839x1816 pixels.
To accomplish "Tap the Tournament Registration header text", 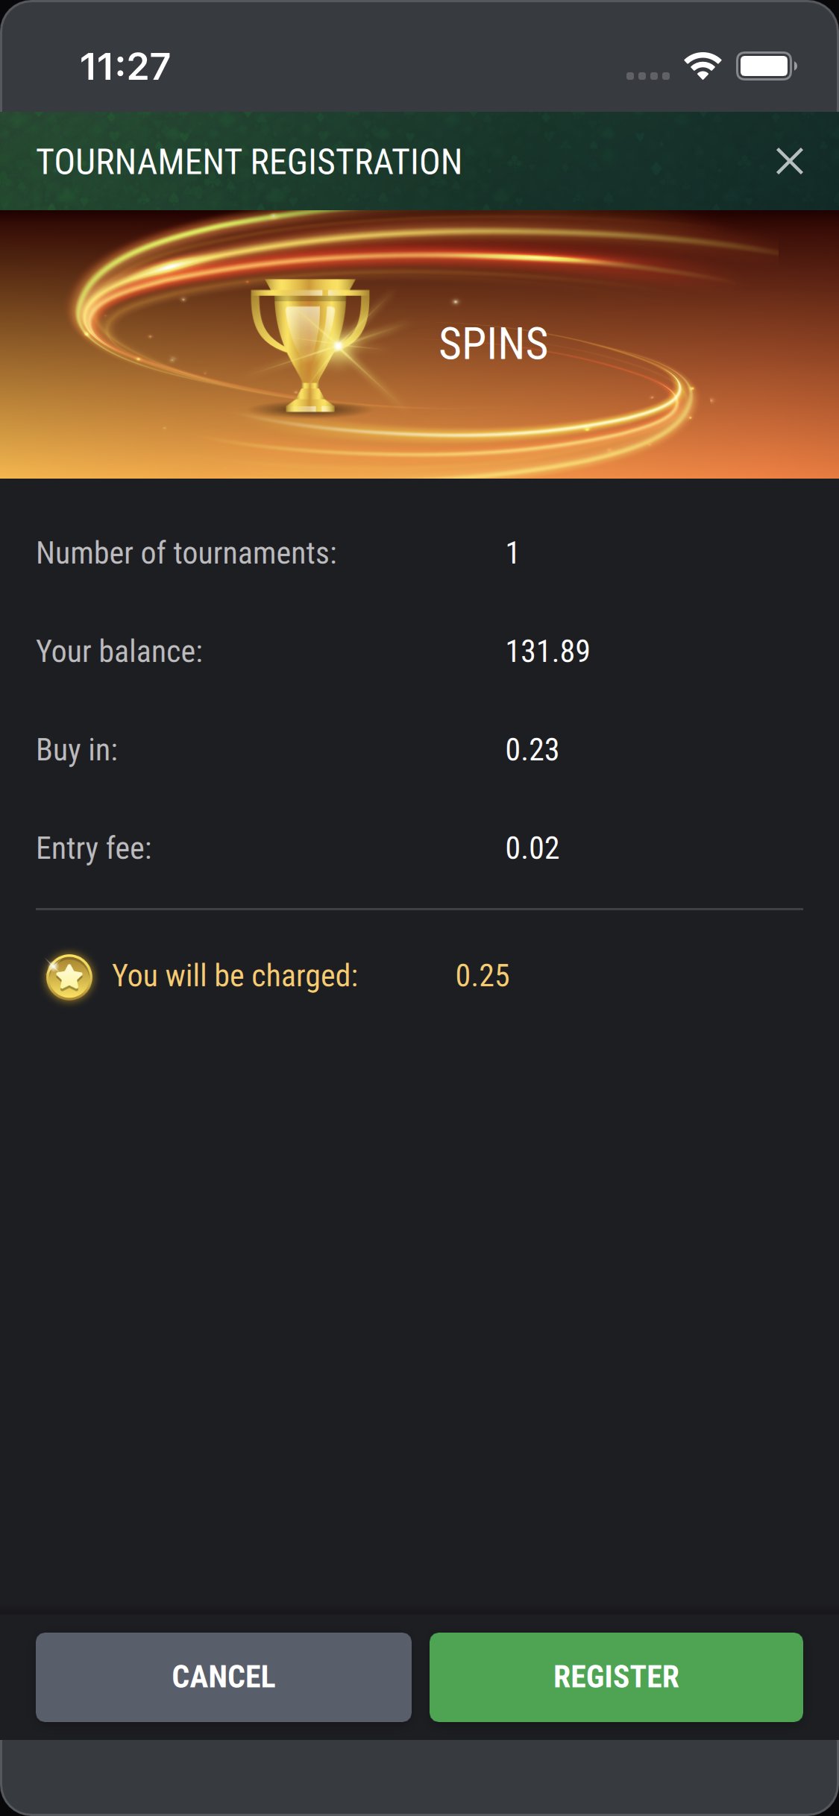I will click(249, 162).
